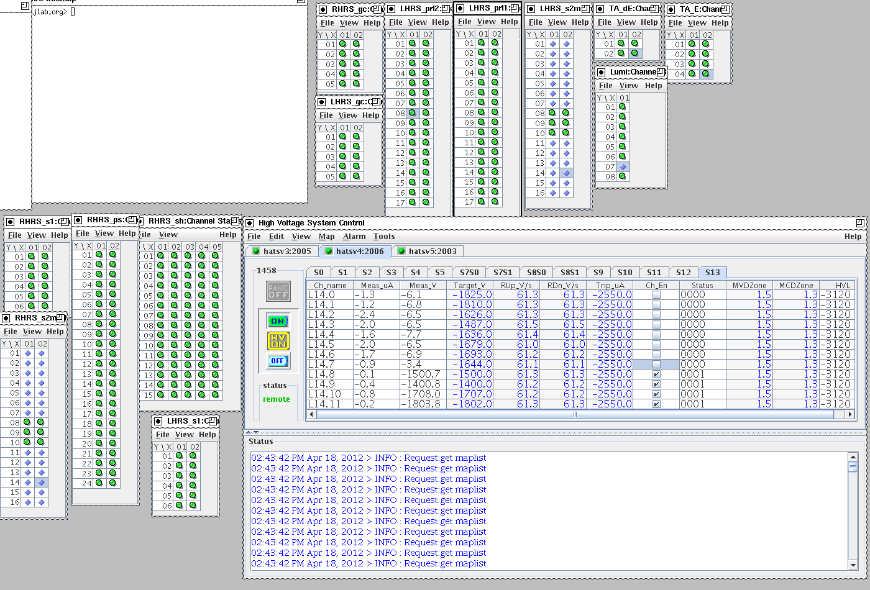The height and width of the screenshot is (590, 870).
Task: Disable channel L14.8 Ch_En checkbox
Action: coord(656,374)
